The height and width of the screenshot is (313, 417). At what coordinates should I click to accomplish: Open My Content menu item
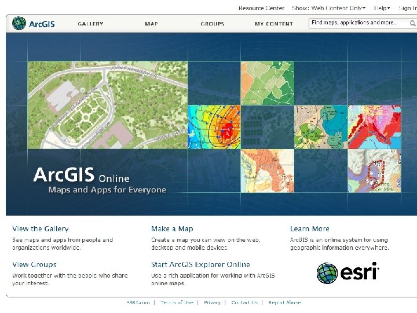[273, 24]
